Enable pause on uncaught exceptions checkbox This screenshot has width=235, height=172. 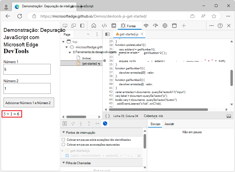point(63,140)
